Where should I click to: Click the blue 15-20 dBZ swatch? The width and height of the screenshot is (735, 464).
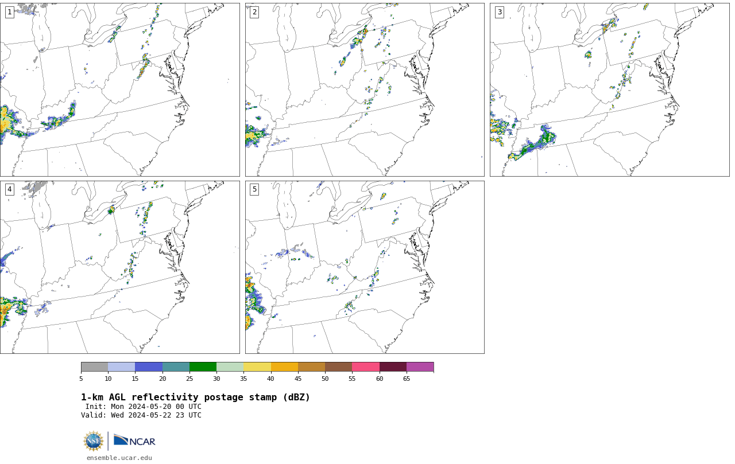(149, 367)
